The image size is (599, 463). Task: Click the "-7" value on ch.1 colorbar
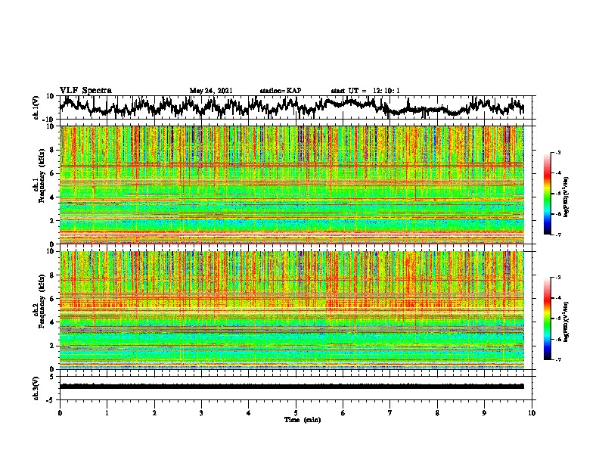557,235
